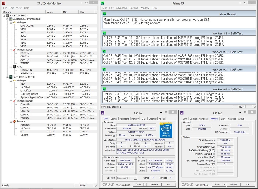Click the ASRock Z87 Professional motherboard icon
This screenshot has width=258, height=189.
click(11, 19)
